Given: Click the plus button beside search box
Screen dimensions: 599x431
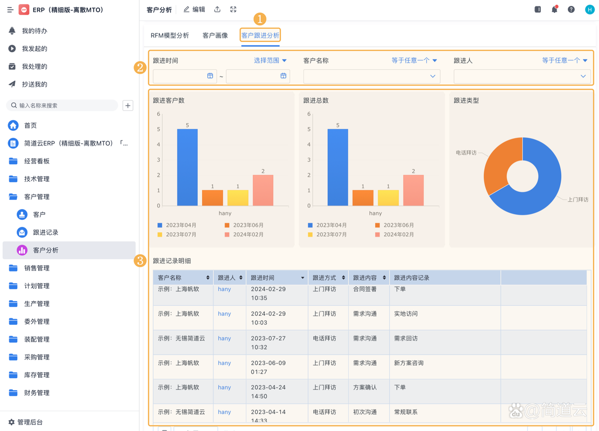Looking at the screenshot, I should [128, 106].
